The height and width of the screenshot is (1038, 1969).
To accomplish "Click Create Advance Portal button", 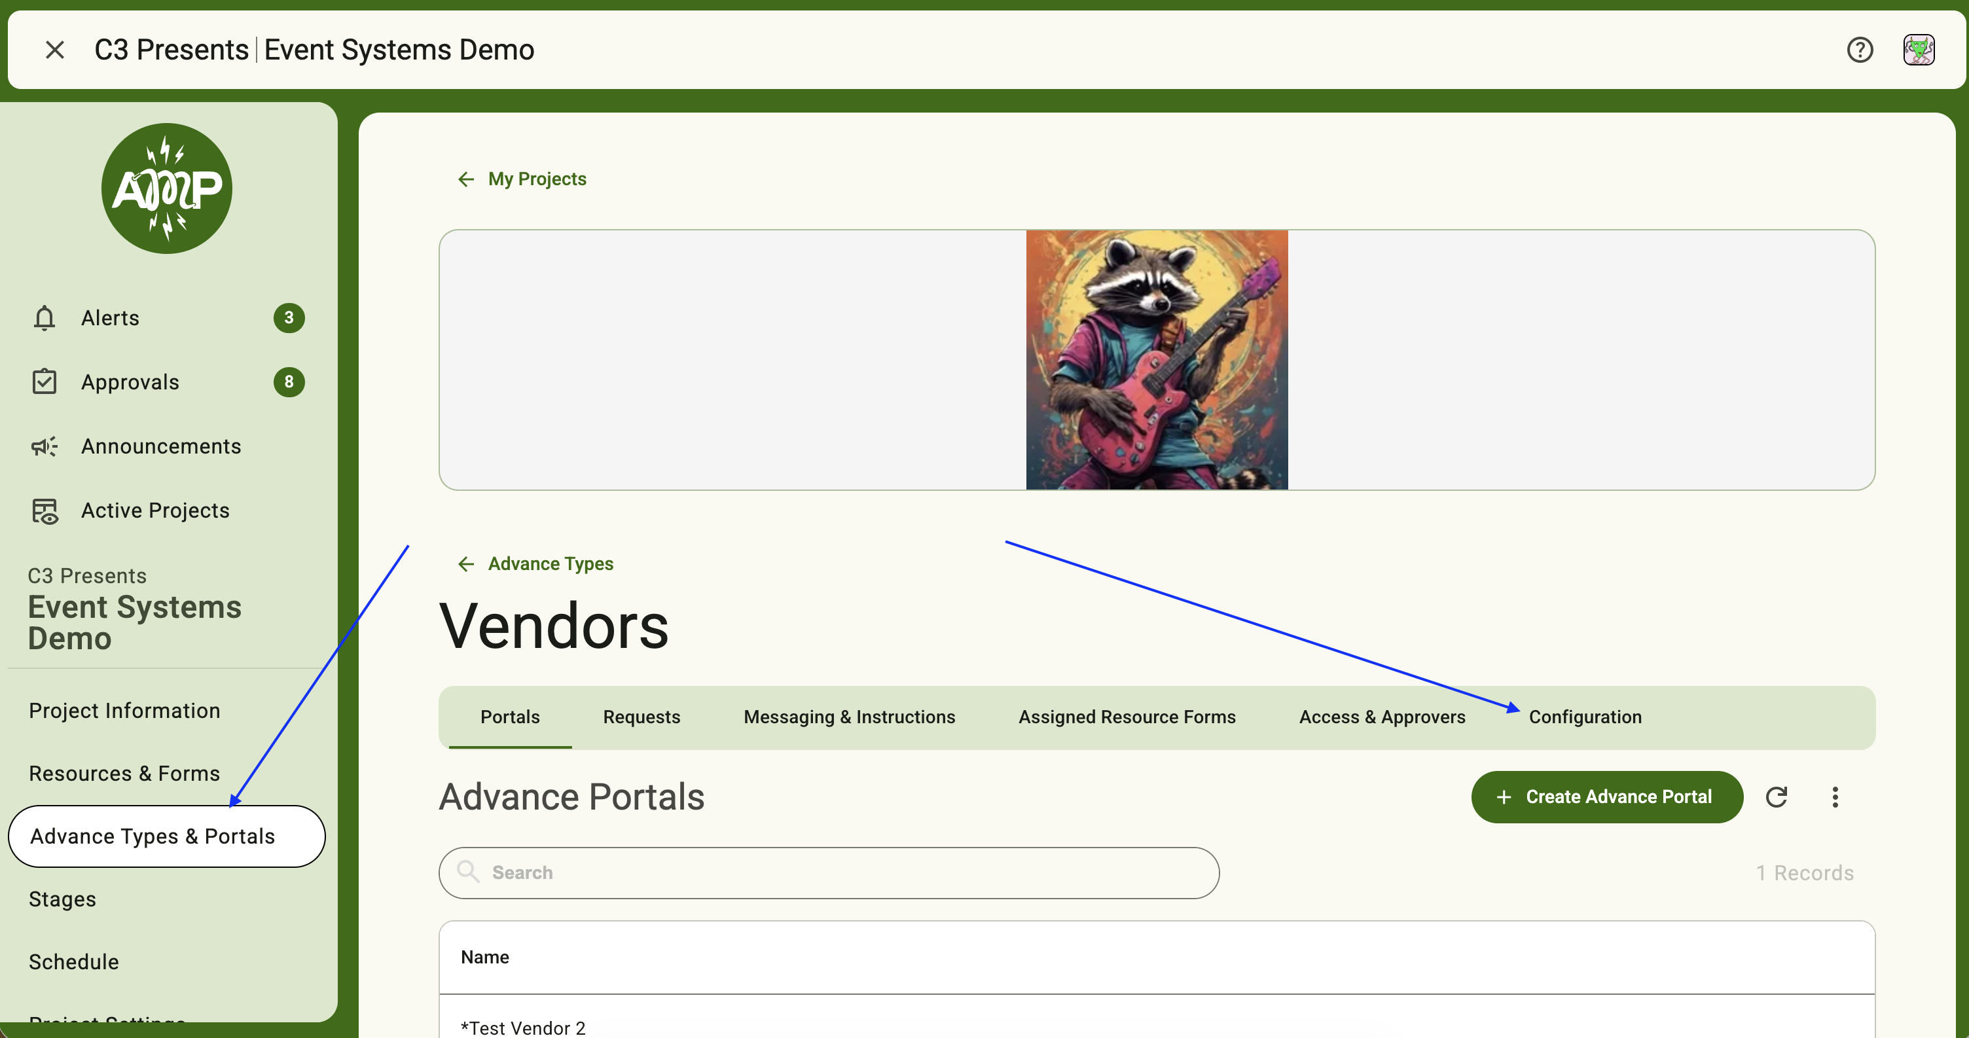I will coord(1607,796).
